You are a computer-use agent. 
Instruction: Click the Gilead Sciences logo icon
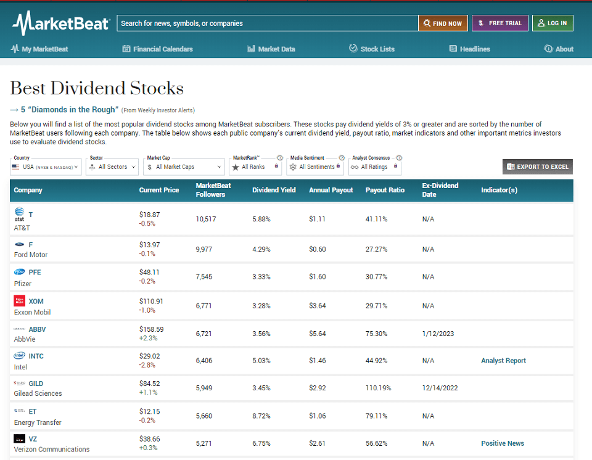coord(19,383)
